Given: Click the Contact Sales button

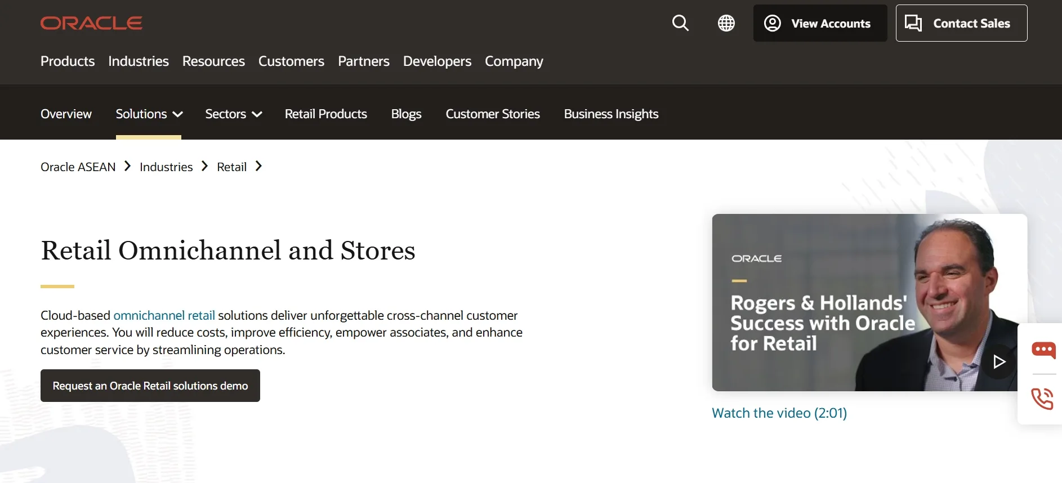Looking at the screenshot, I should point(961,23).
